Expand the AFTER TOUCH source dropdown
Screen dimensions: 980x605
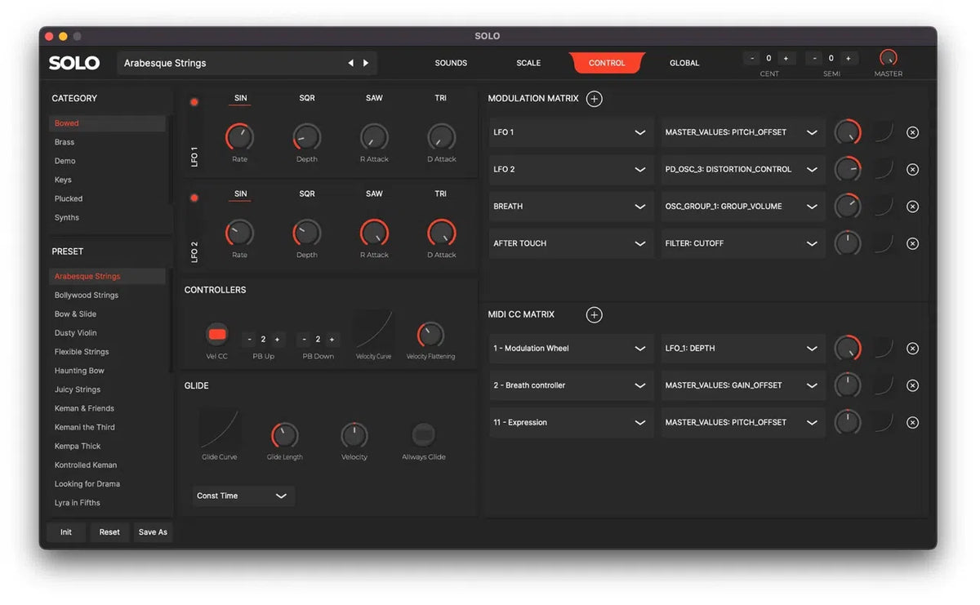tap(570, 242)
